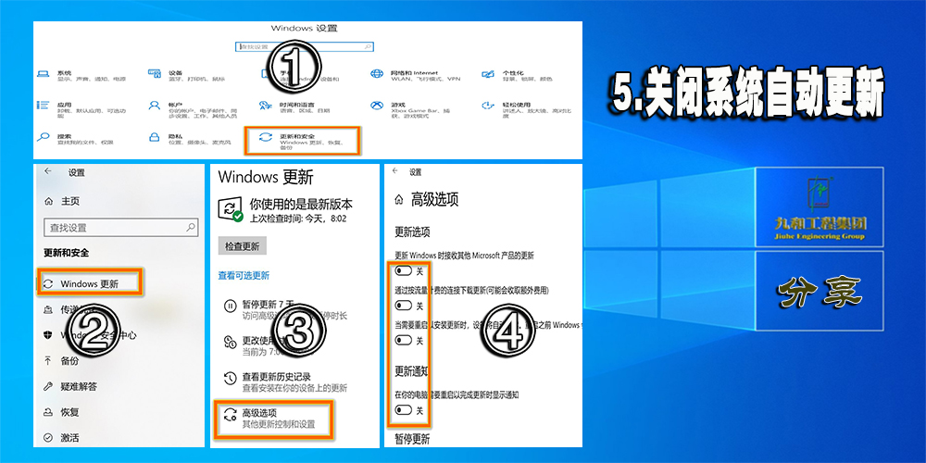
Task: Click the 更改使用时段 clock icon
Action: [230, 342]
